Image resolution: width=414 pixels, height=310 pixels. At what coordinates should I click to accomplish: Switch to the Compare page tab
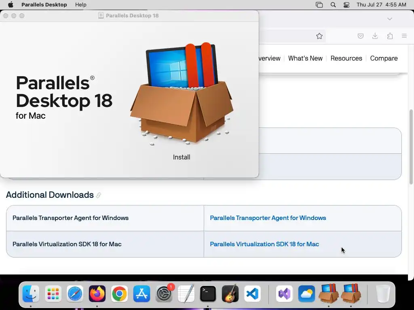[x=384, y=58]
